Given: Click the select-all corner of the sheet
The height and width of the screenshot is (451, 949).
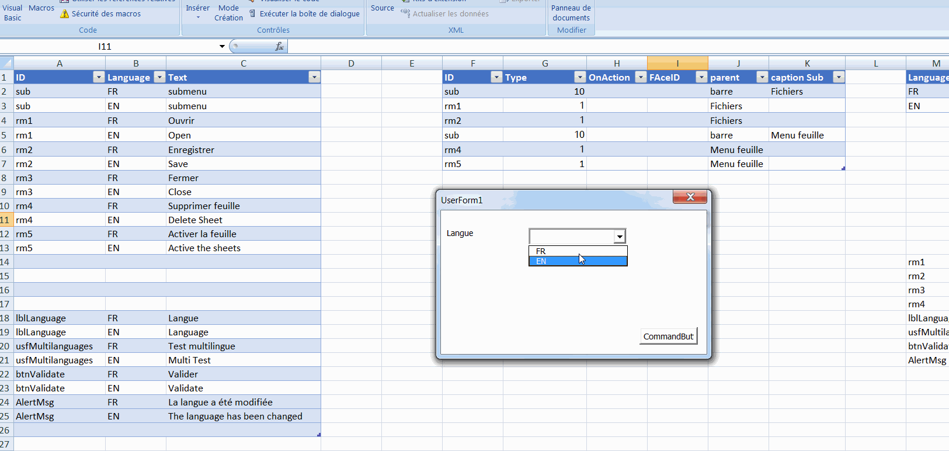Looking at the screenshot, I should pos(6,63).
